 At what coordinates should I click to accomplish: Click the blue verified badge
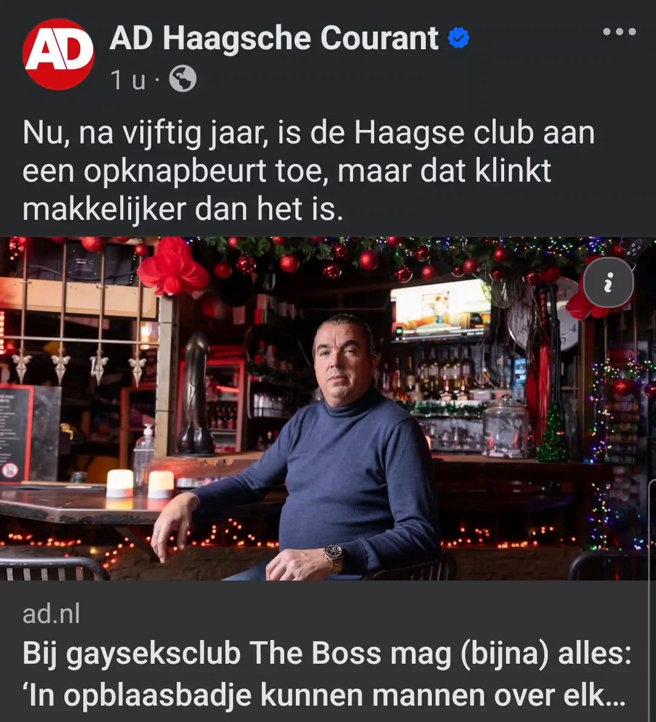coord(459,38)
